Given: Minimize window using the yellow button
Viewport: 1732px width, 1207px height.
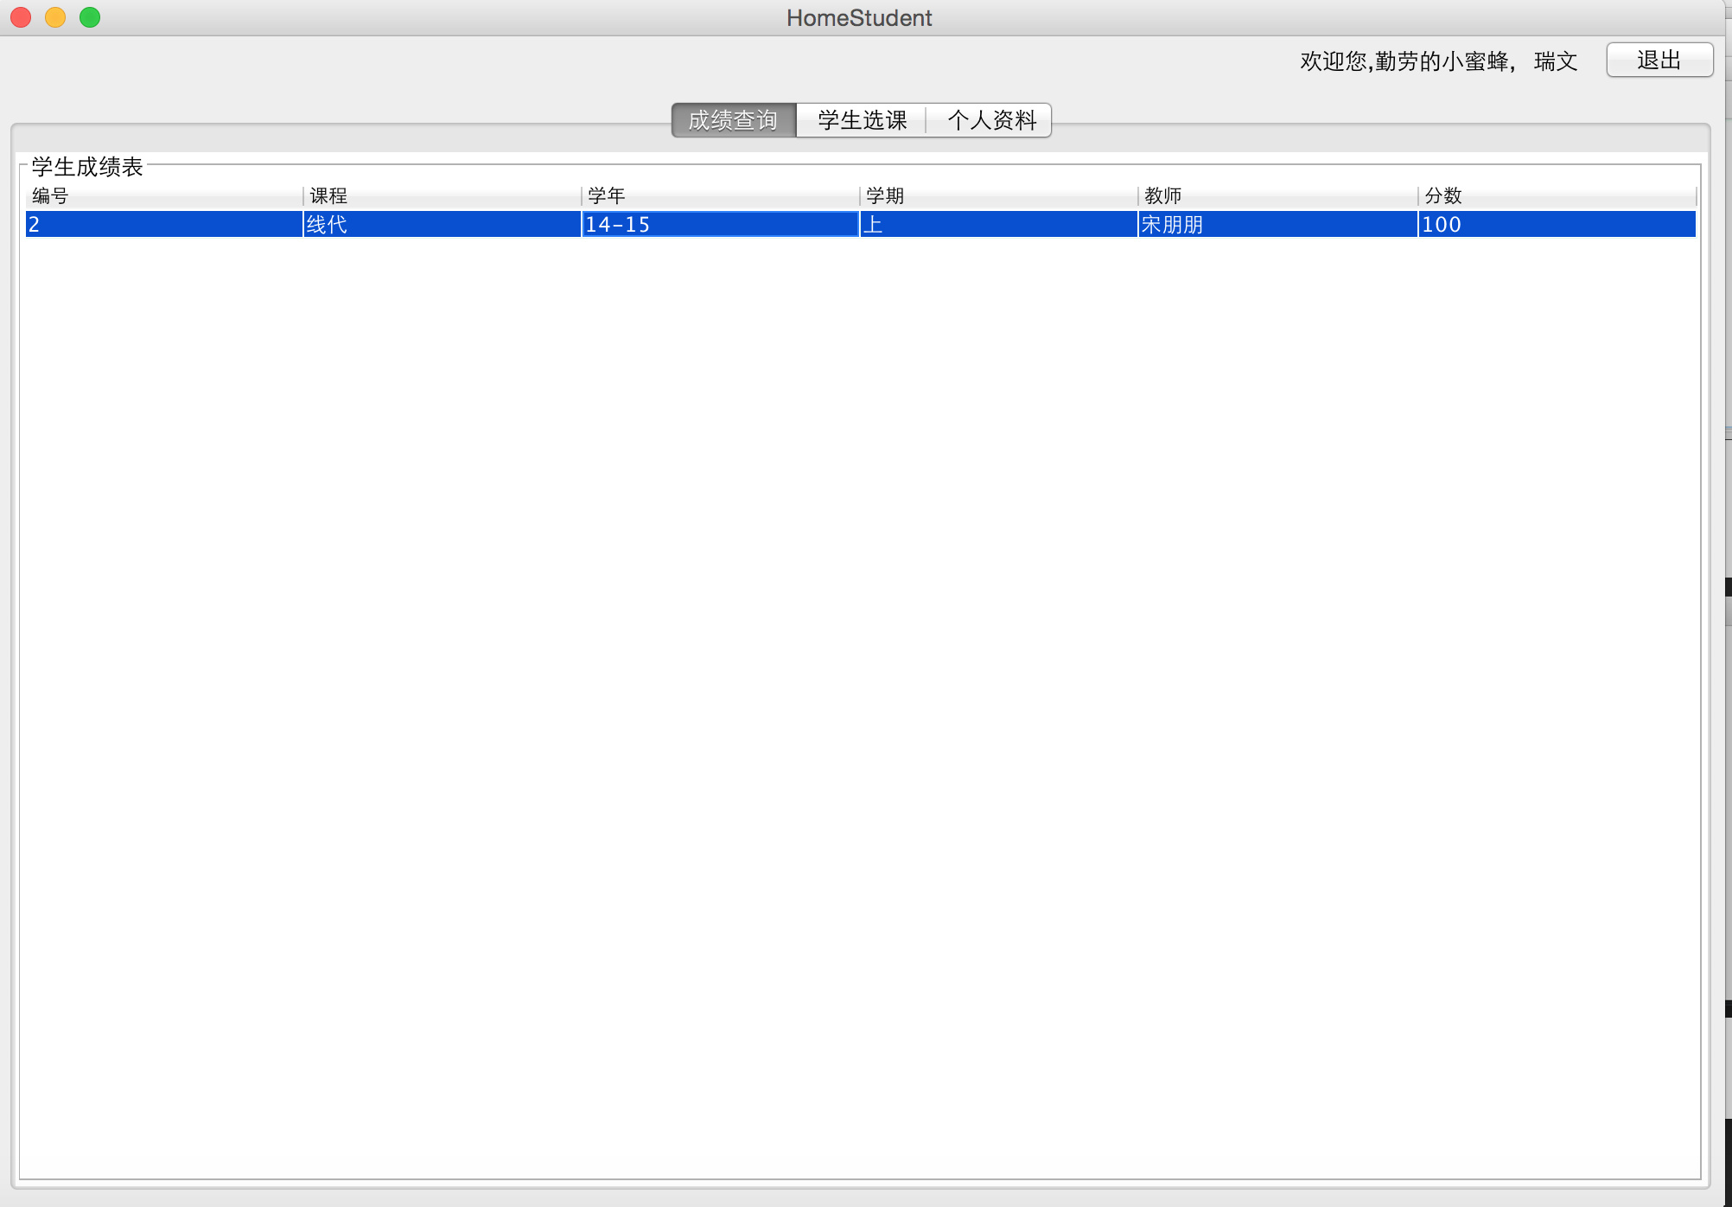Looking at the screenshot, I should pos(55,17).
